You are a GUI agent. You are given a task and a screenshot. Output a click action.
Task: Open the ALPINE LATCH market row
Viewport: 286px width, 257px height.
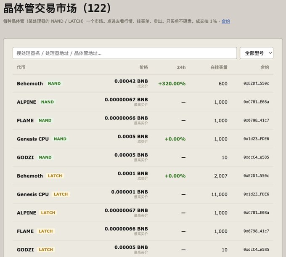click(x=143, y=213)
